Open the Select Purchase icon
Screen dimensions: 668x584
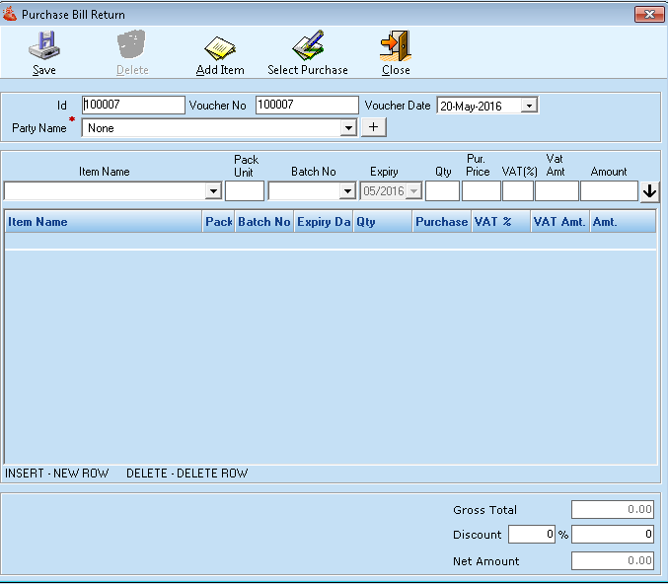pyautogui.click(x=308, y=46)
